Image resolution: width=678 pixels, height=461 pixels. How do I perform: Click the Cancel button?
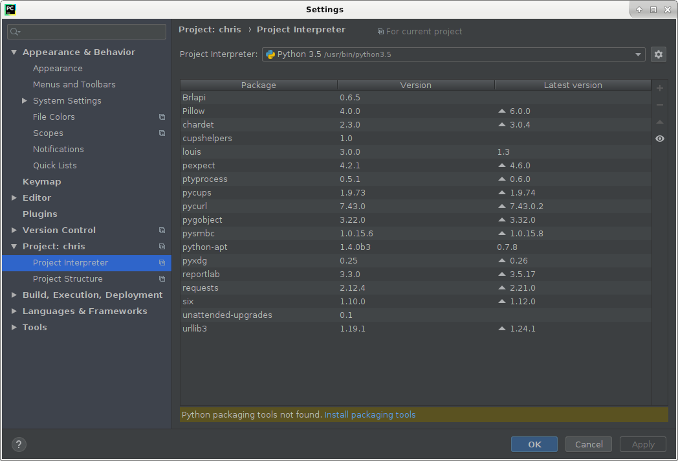589,444
